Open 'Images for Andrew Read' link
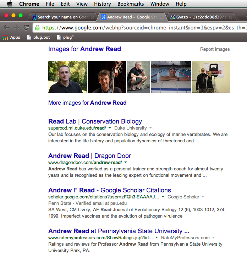The image size is (247, 257). point(84,49)
